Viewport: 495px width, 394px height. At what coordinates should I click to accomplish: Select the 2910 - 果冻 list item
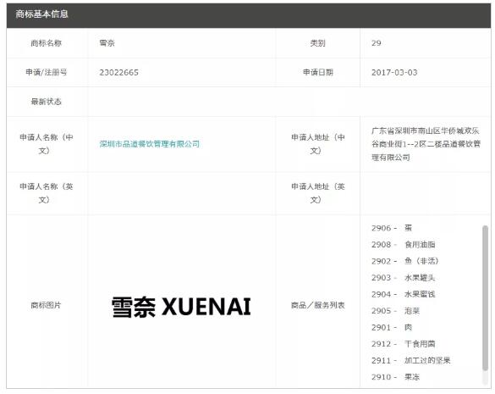[395, 377]
